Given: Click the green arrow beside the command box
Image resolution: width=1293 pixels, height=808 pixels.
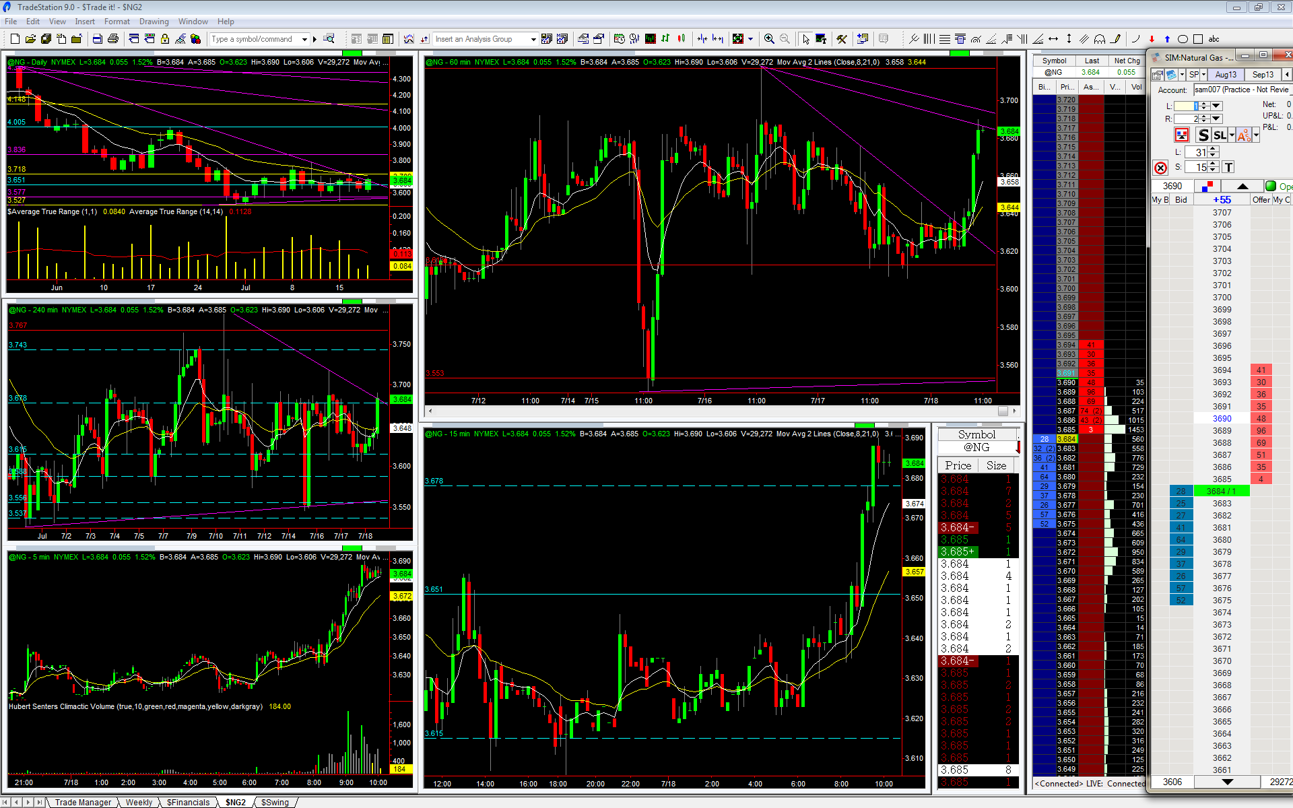Looking at the screenshot, I should [x=314, y=39].
